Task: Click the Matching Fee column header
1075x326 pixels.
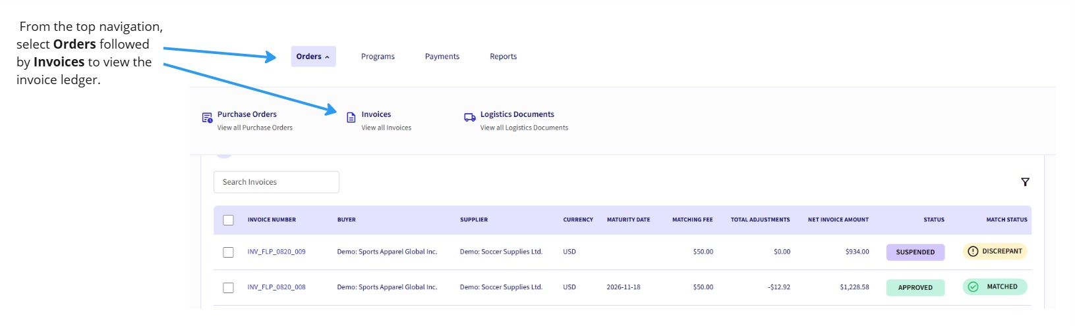Action: tap(692, 220)
